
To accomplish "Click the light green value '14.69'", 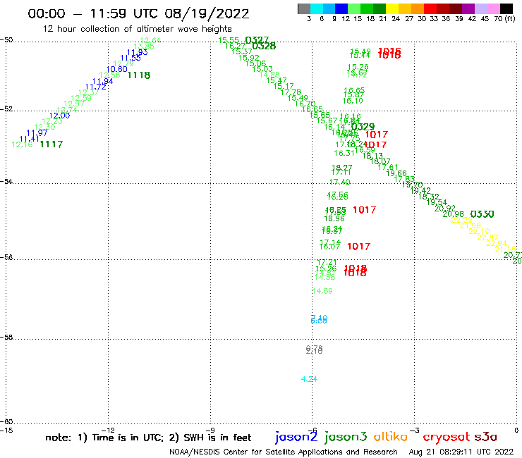I will pyautogui.click(x=322, y=291).
